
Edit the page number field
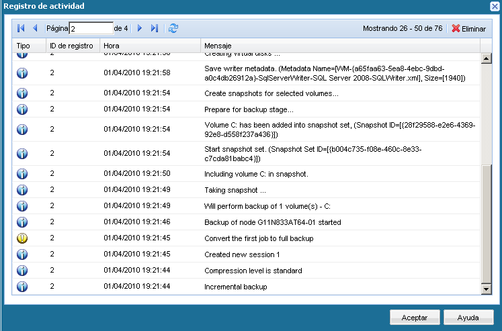[91, 28]
